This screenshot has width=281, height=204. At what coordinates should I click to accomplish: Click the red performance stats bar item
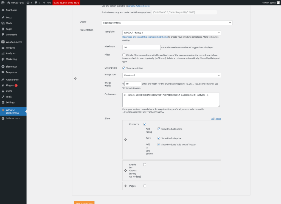pos(66,3)
